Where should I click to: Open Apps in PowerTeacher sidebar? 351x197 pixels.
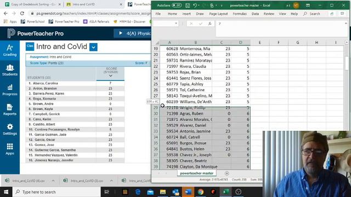pyautogui.click(x=10, y=149)
